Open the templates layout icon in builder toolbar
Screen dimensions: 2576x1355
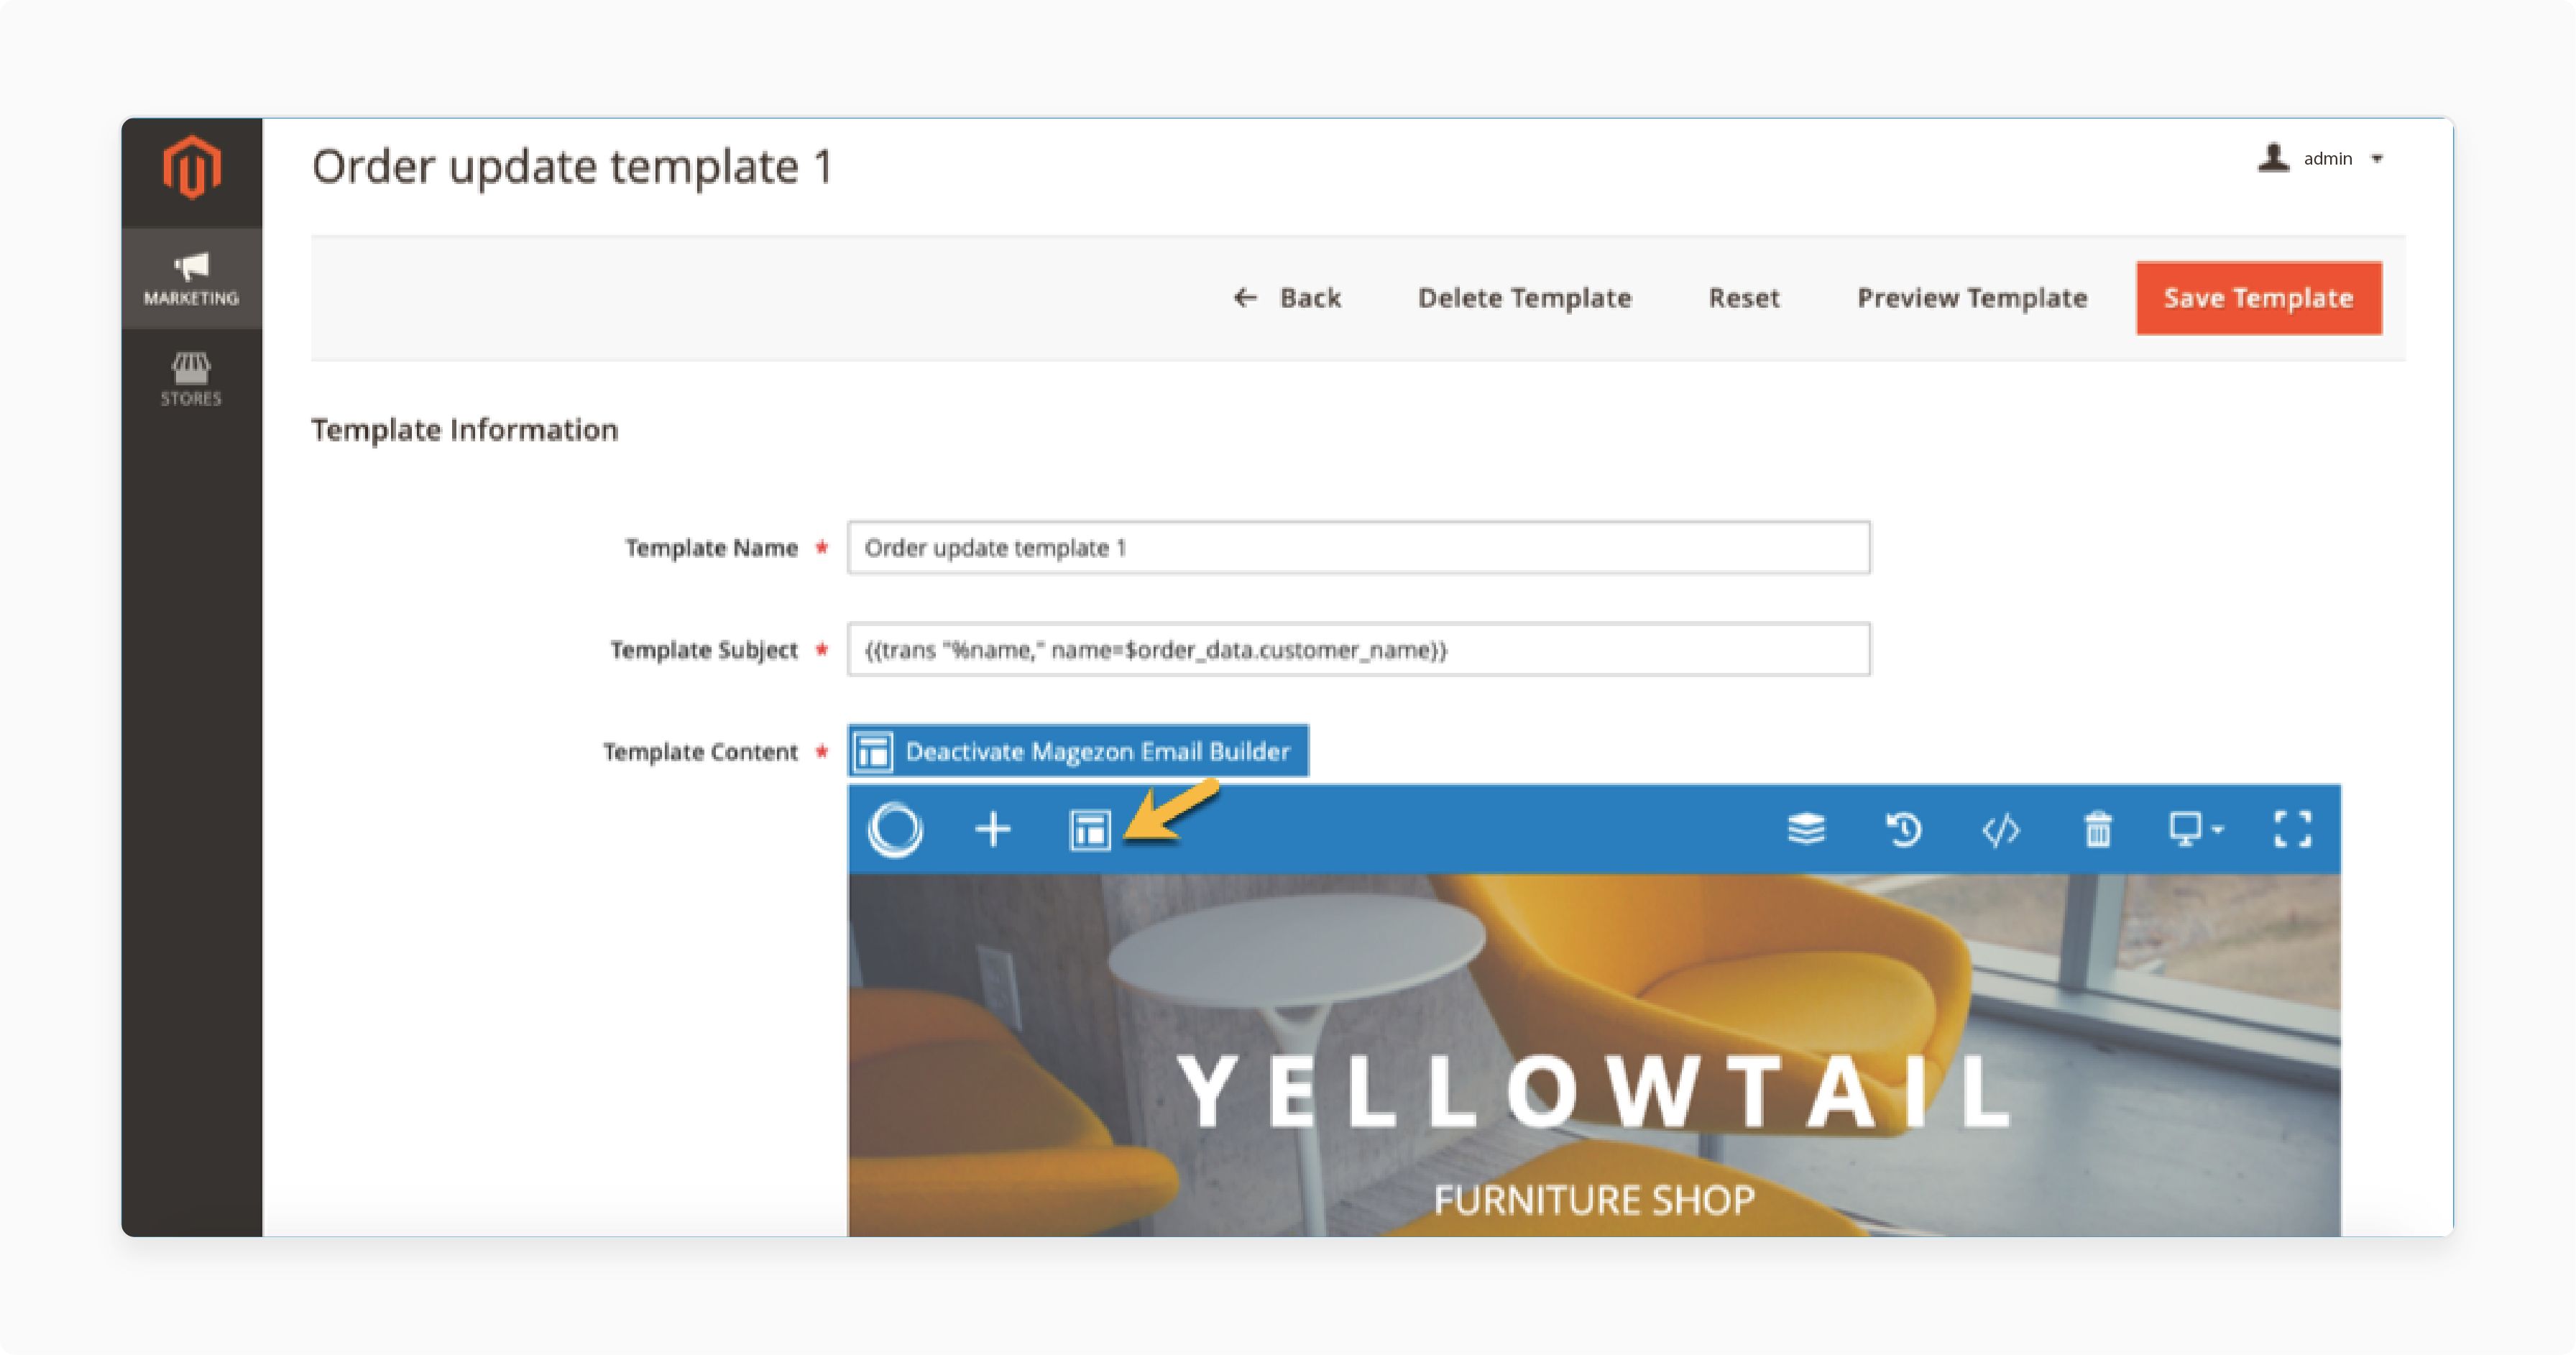[x=1089, y=830]
